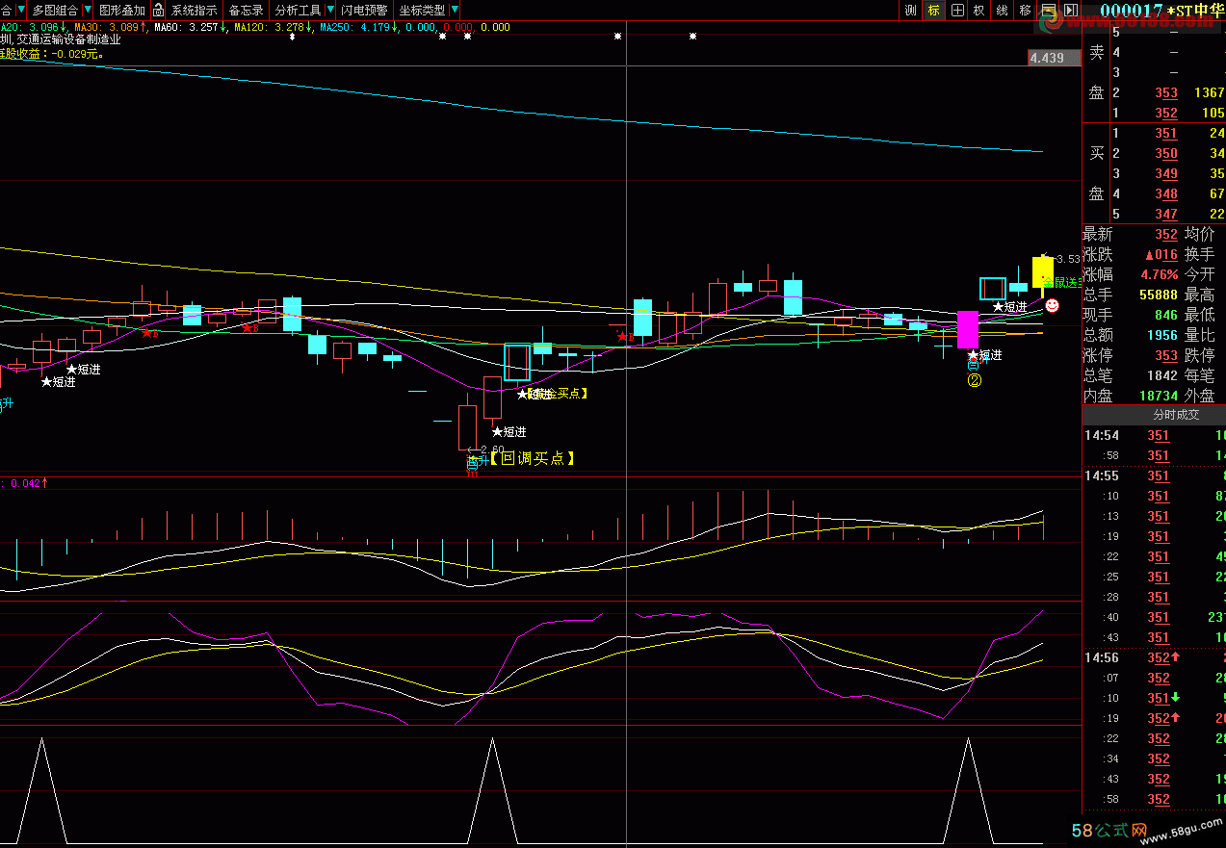Toggle the 权 adjustment button

979,10
